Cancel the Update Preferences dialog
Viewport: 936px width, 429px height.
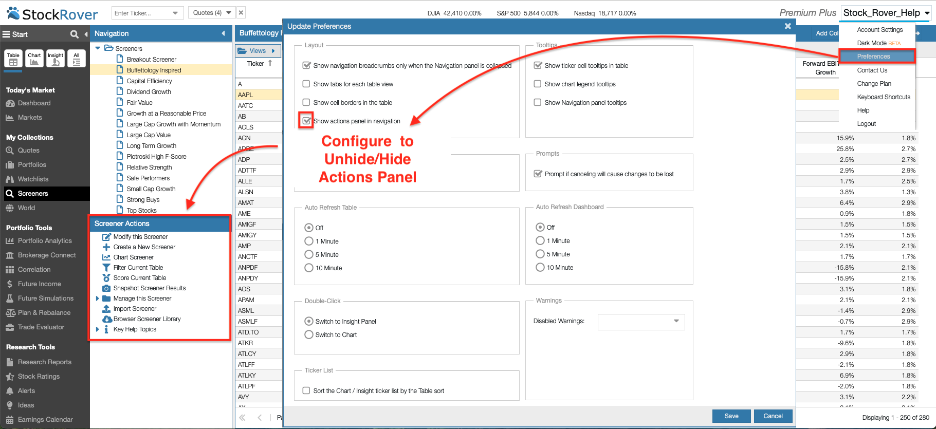click(773, 416)
